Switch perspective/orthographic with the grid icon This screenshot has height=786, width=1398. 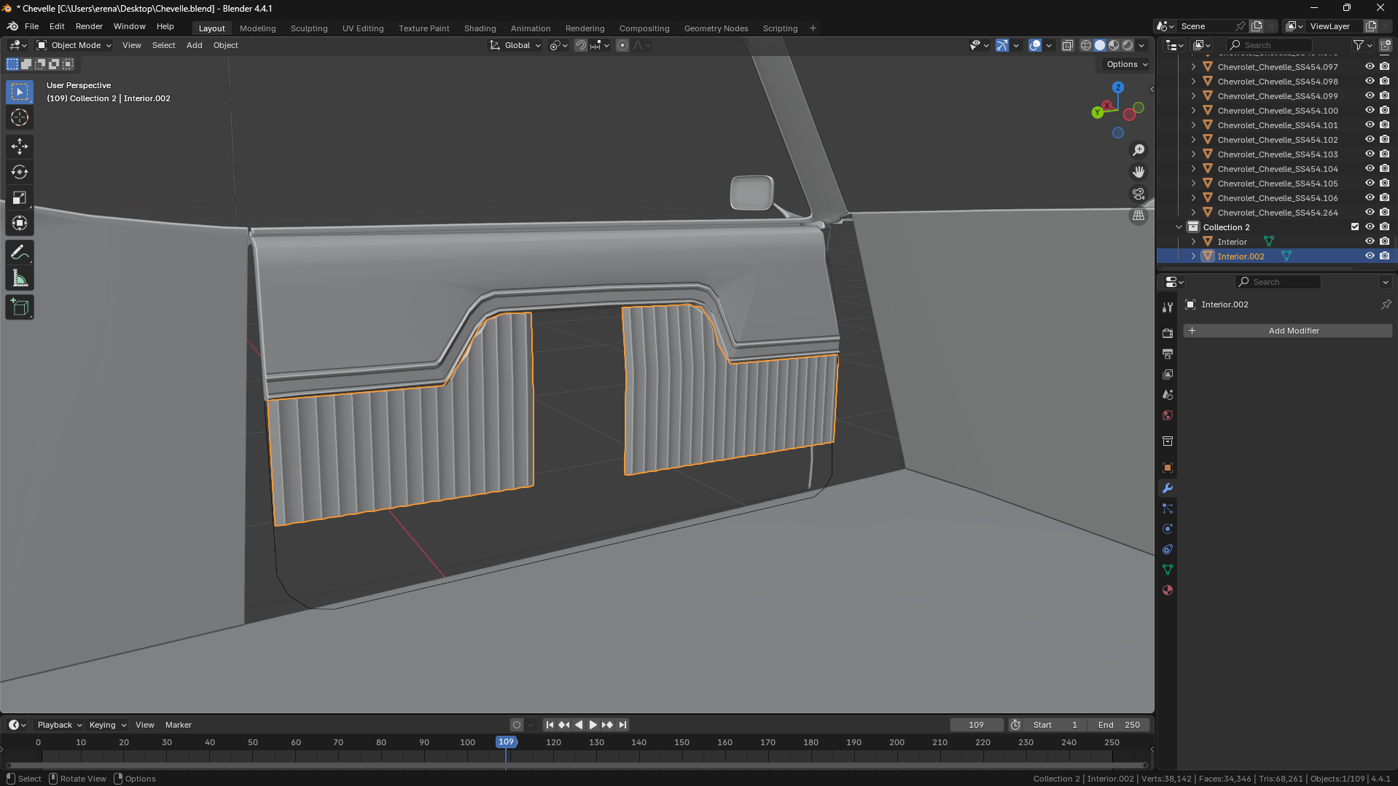(x=1139, y=216)
